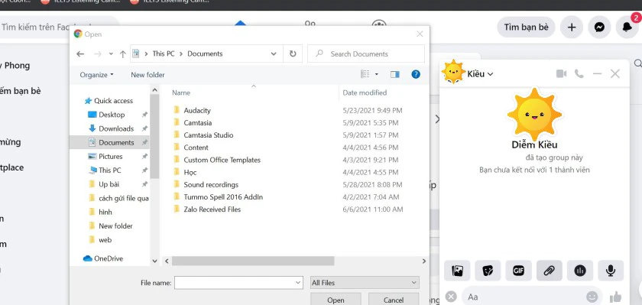Open the dialog Help icon
642x305 pixels.
click(416, 74)
